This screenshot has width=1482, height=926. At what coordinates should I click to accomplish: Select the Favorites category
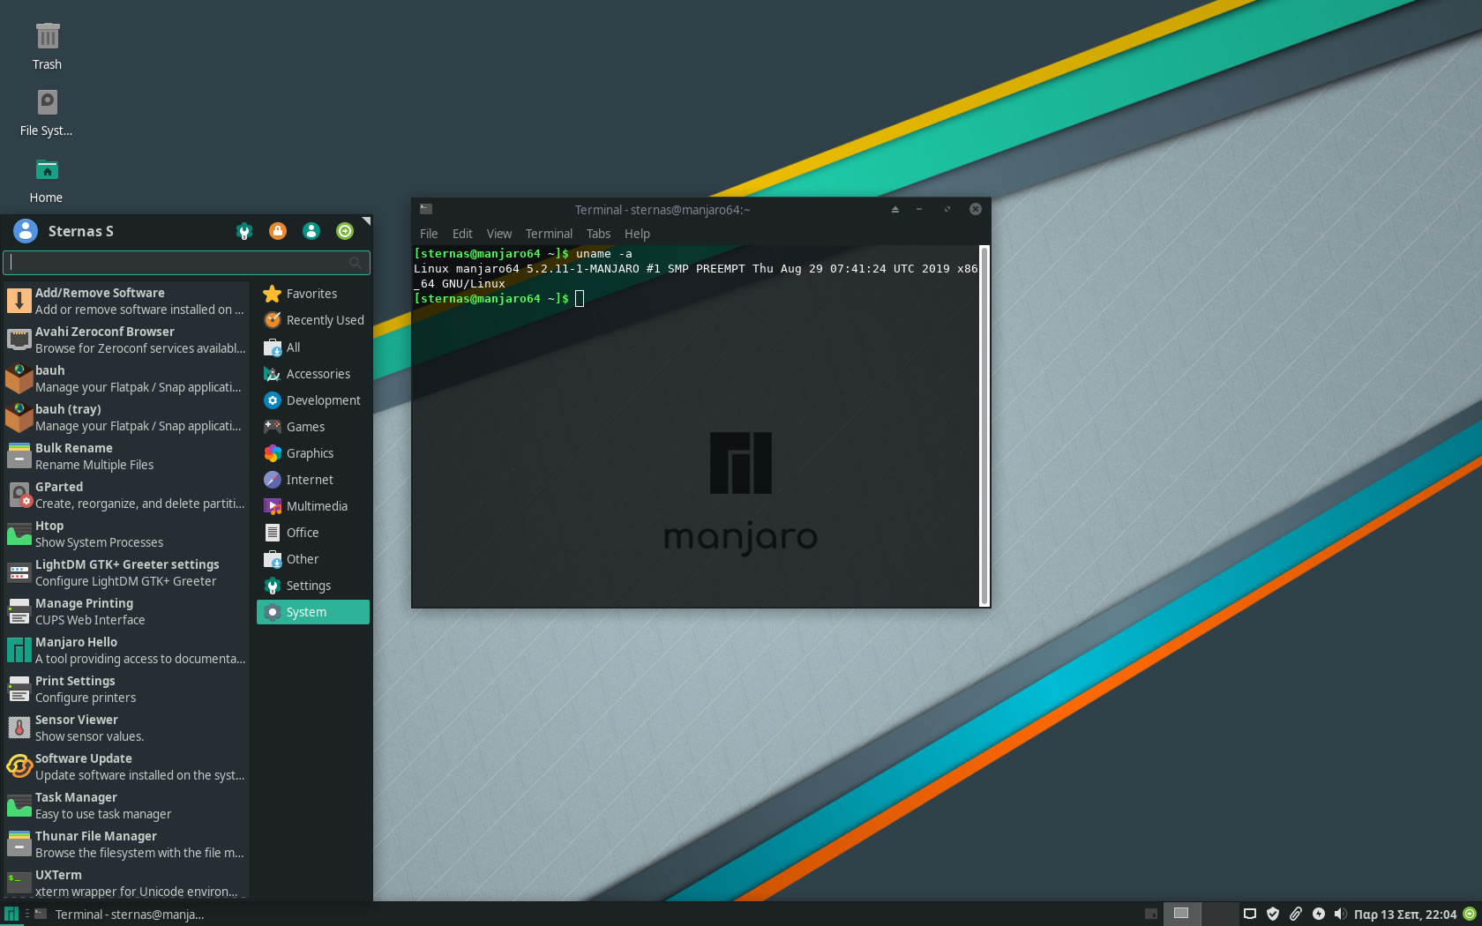[x=313, y=294]
